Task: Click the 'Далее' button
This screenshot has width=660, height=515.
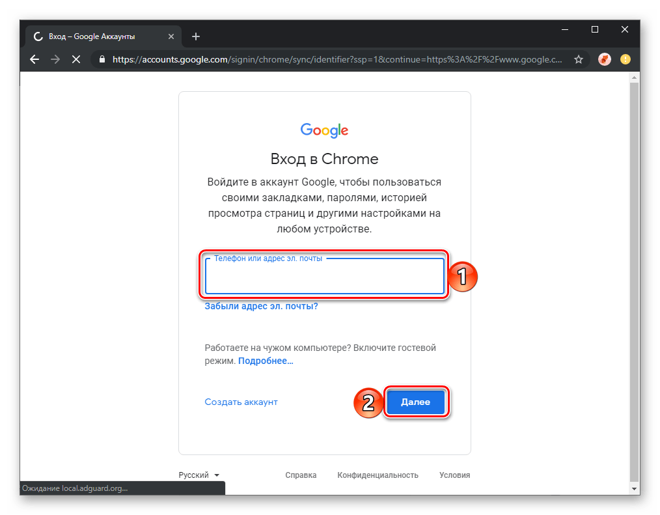Action: coord(415,402)
